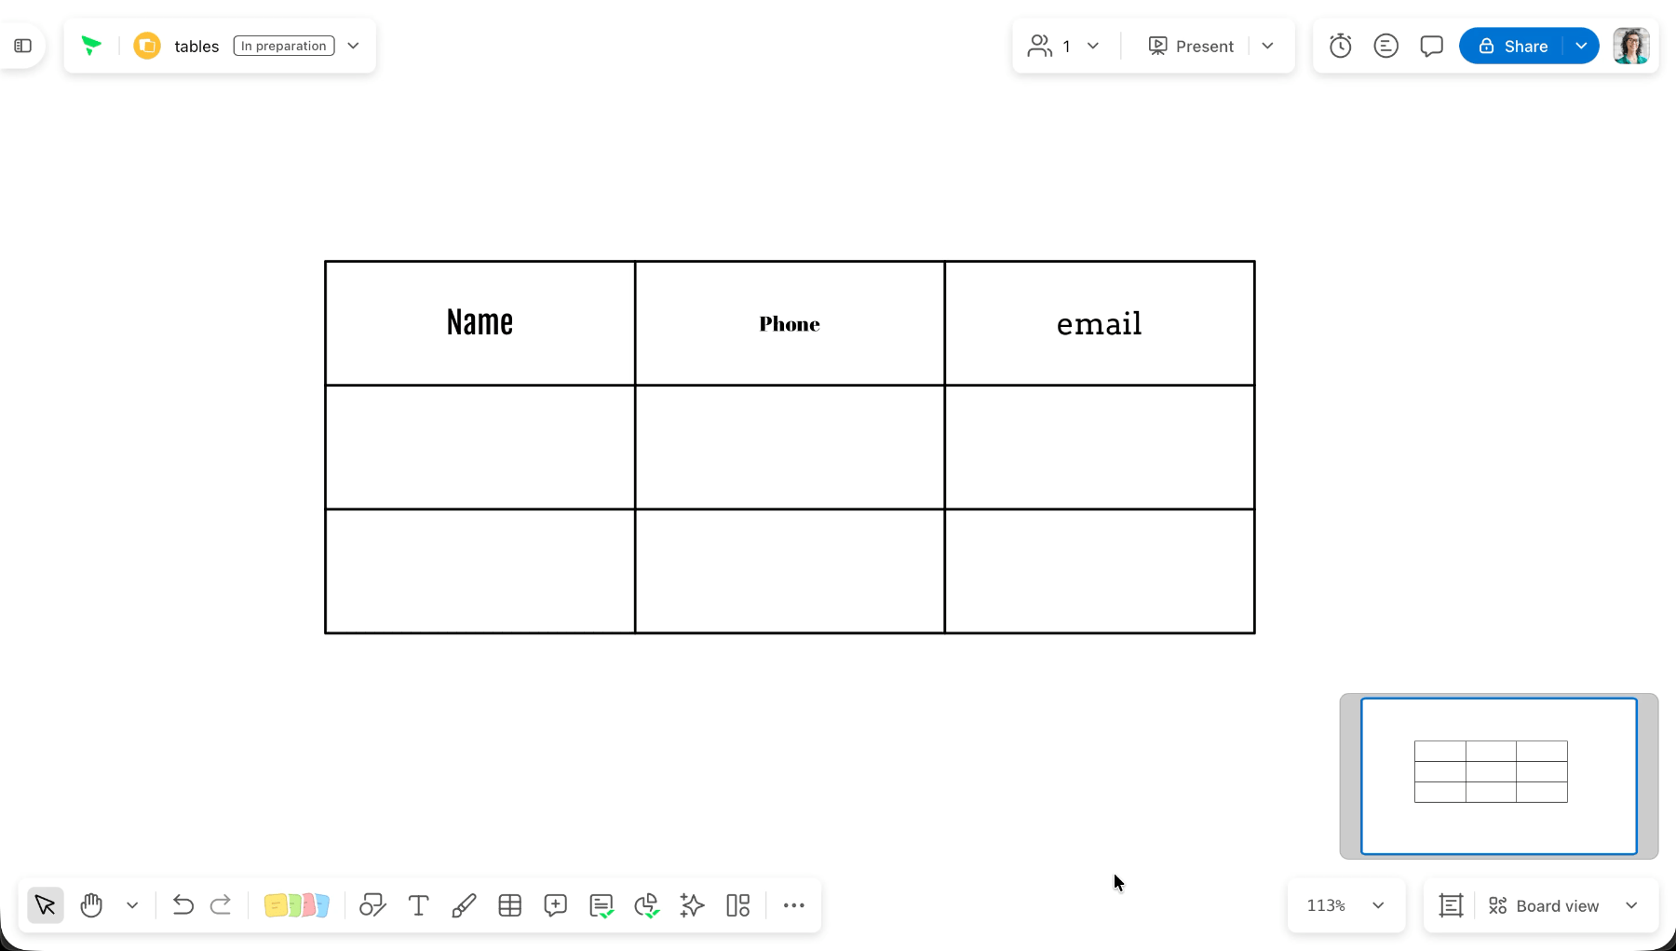This screenshot has width=1676, height=951.
Task: Open the 113% zoom level dropdown
Action: [1346, 905]
